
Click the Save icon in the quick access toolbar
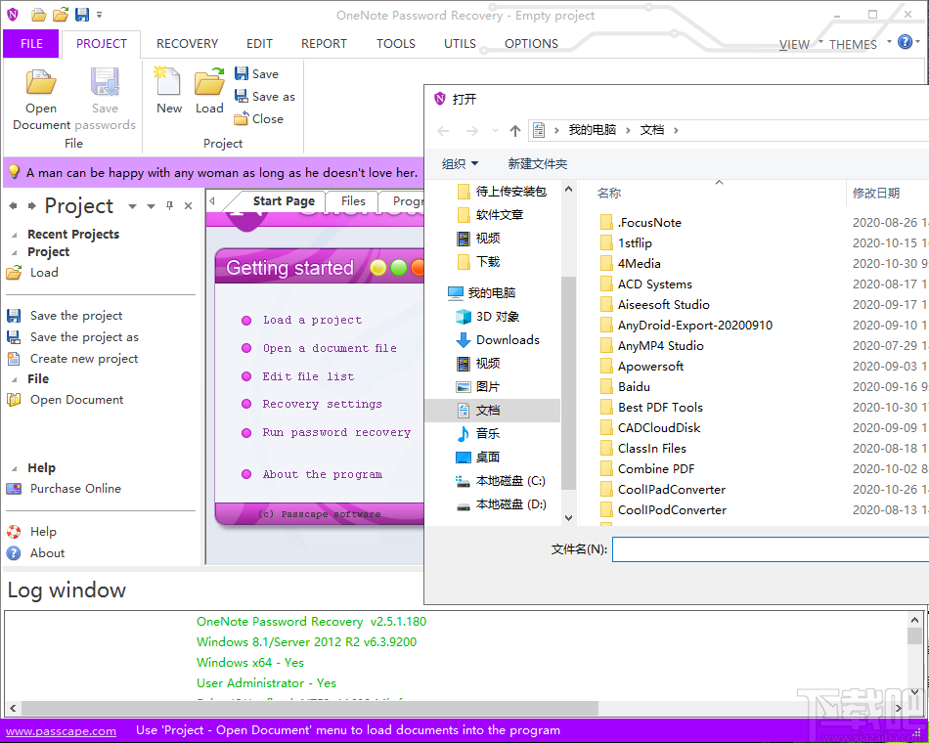point(81,13)
